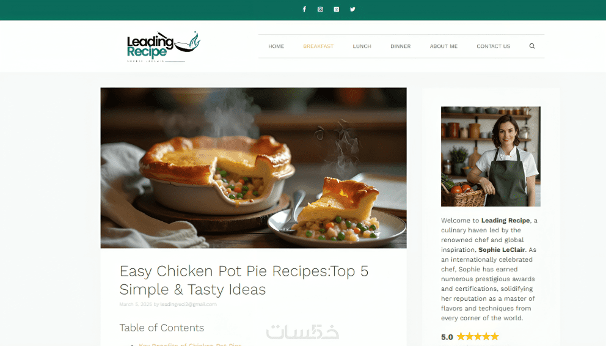Click the March 5, 2025 post date
Image resolution: width=606 pixels, height=346 pixels.
pyautogui.click(x=136, y=304)
